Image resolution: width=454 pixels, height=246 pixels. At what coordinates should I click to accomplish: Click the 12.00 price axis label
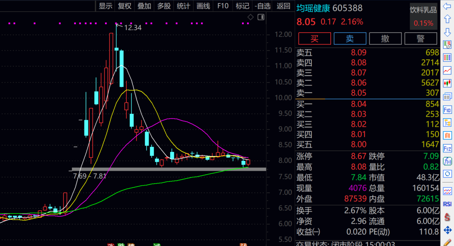click(283, 35)
